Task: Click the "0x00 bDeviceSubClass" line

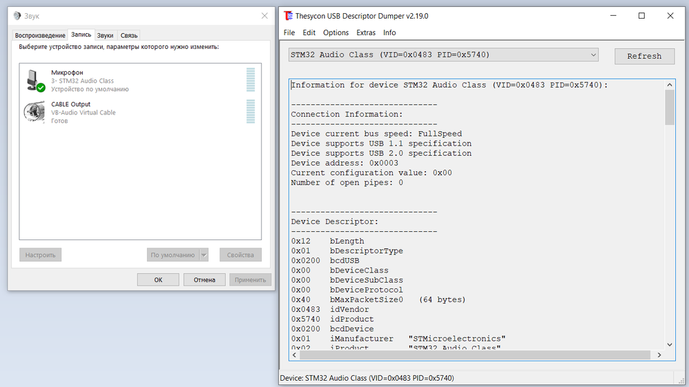Action: click(347, 280)
